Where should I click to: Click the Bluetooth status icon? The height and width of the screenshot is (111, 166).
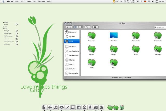[x=141, y=1]
